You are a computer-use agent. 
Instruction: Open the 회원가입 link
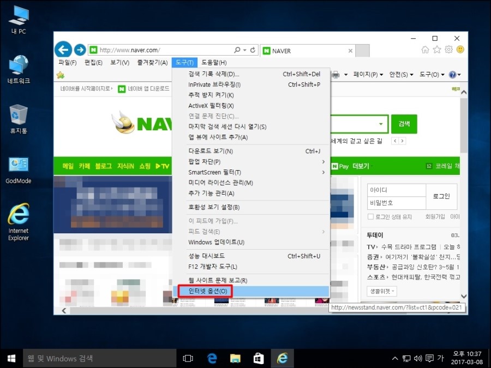tap(435, 216)
